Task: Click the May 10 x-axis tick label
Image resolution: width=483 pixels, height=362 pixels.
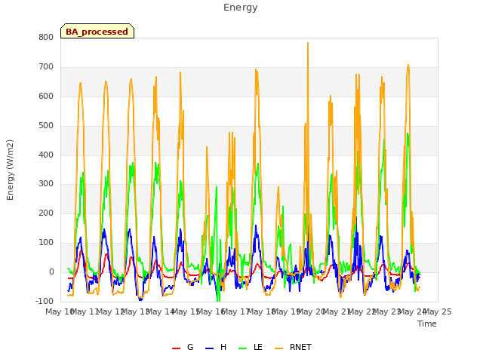Action: (60, 311)
